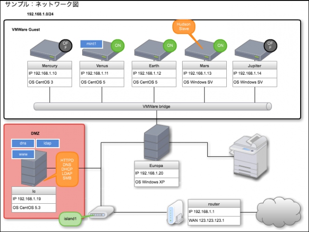Click Earth's green ON status badge
Viewport: 309px width, 232px height.
click(170, 45)
